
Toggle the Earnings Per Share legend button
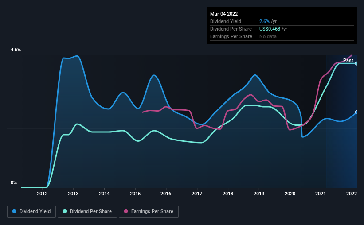pyautogui.click(x=149, y=212)
